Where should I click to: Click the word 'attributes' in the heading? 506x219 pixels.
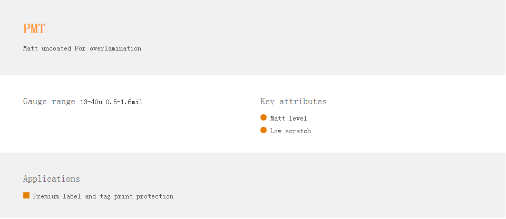pyautogui.click(x=303, y=101)
